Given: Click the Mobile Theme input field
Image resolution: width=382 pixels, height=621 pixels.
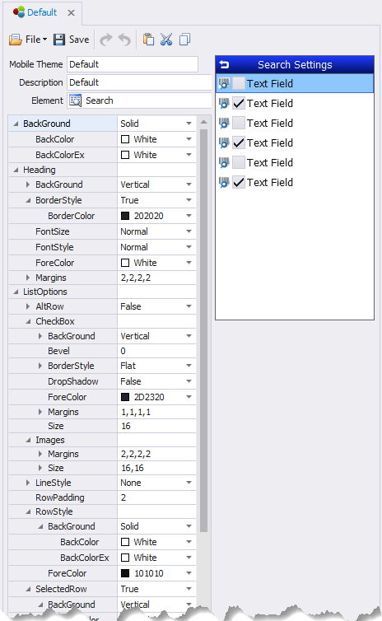Looking at the screenshot, I should click(x=133, y=64).
